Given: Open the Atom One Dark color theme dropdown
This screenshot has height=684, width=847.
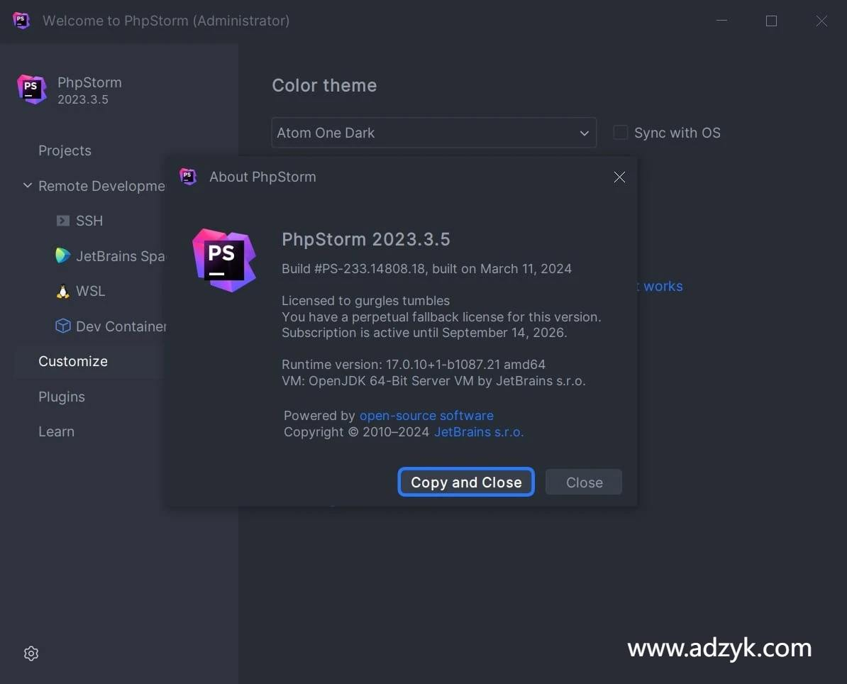Looking at the screenshot, I should (x=433, y=133).
